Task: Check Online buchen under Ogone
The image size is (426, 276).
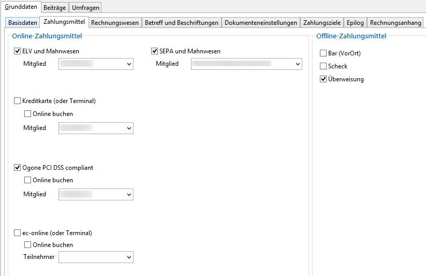Action: [28, 180]
